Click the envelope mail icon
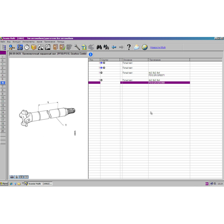 (137, 47)
